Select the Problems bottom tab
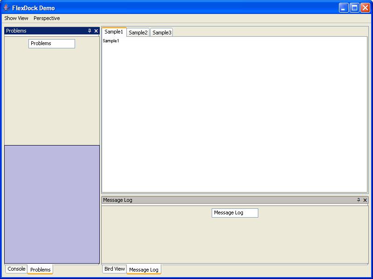 click(40, 270)
